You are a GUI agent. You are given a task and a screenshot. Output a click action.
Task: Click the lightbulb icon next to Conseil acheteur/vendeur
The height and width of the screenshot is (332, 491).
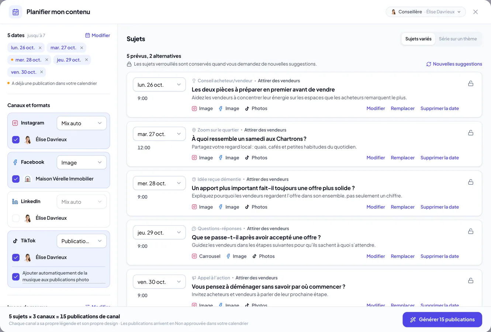pos(194,81)
